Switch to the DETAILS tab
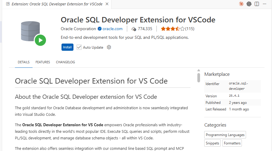The width and height of the screenshot is (272, 151). tap(24, 62)
